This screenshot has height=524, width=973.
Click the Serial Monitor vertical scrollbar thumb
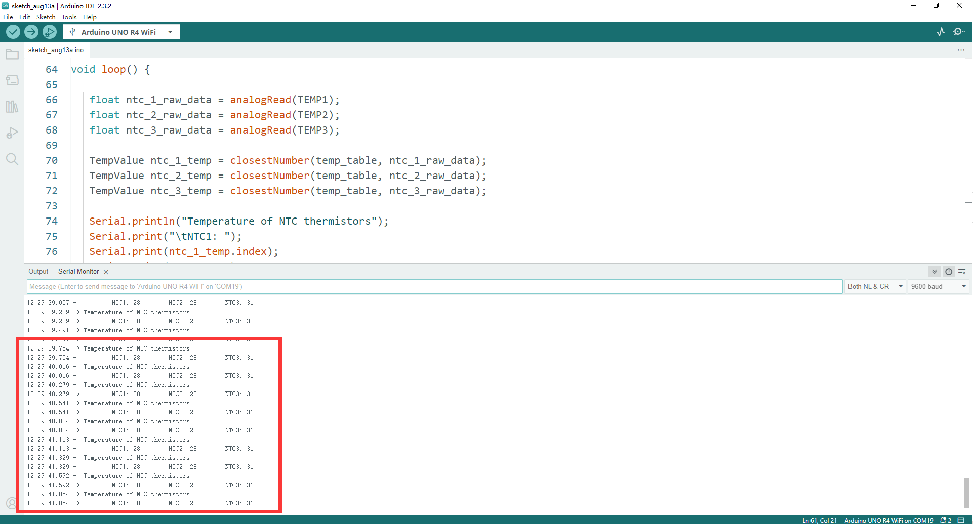967,493
